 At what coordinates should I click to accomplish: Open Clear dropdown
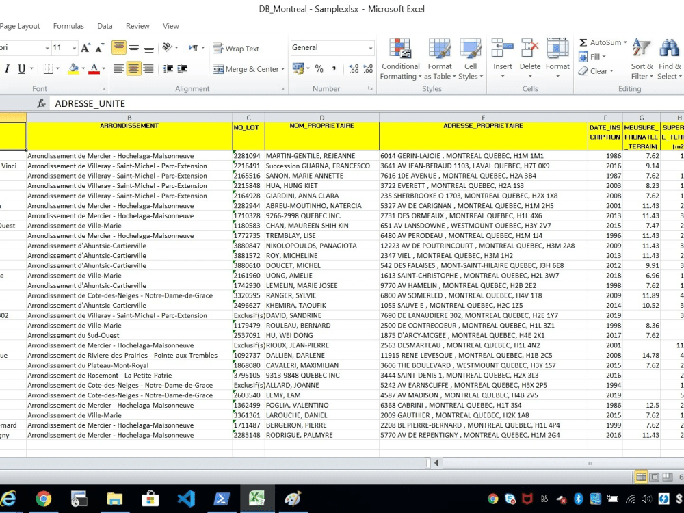[x=596, y=71]
